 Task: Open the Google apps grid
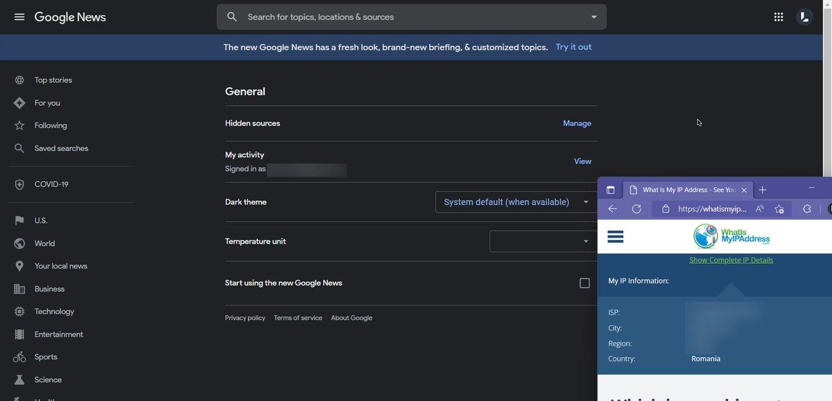click(779, 17)
